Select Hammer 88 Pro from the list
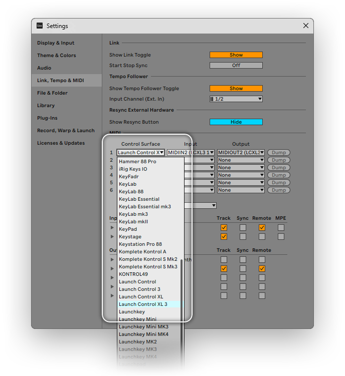Viewport: 345px width, 376px height. click(x=150, y=162)
